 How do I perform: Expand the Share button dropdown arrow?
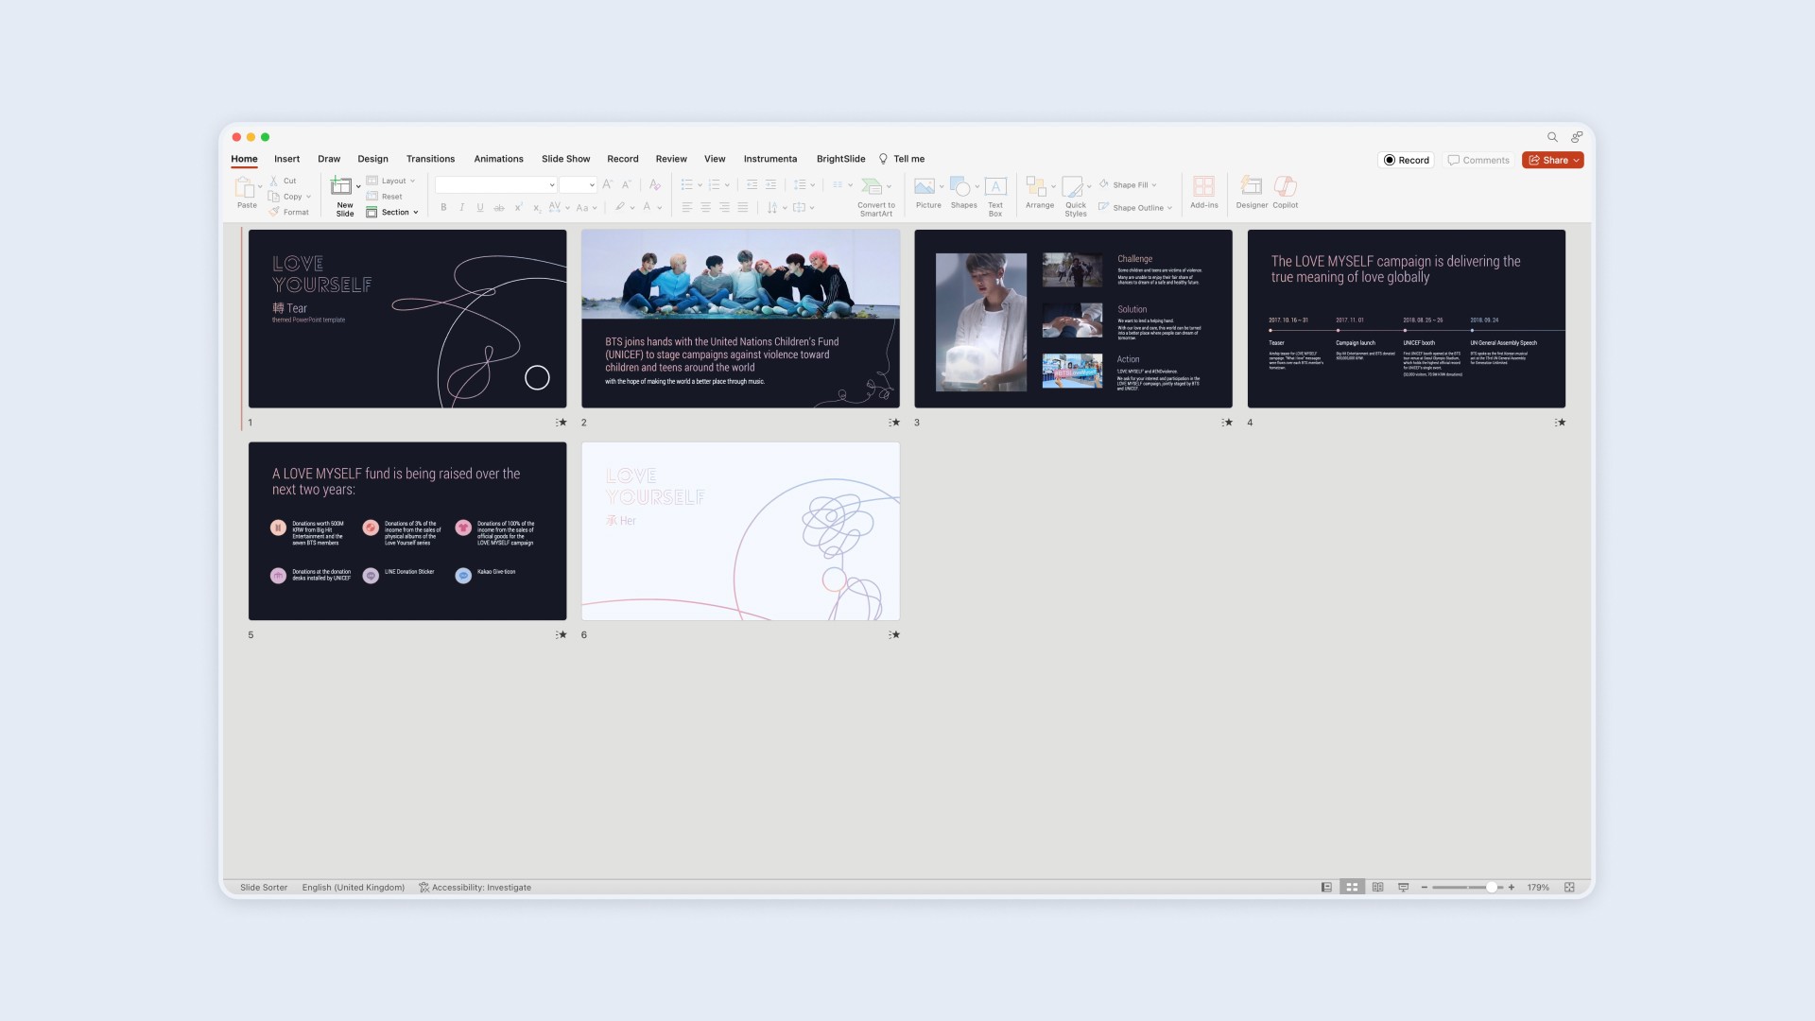[x=1576, y=161]
